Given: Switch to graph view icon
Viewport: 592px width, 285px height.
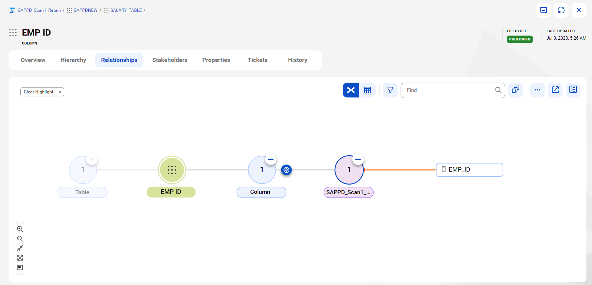Looking at the screenshot, I should click(351, 90).
